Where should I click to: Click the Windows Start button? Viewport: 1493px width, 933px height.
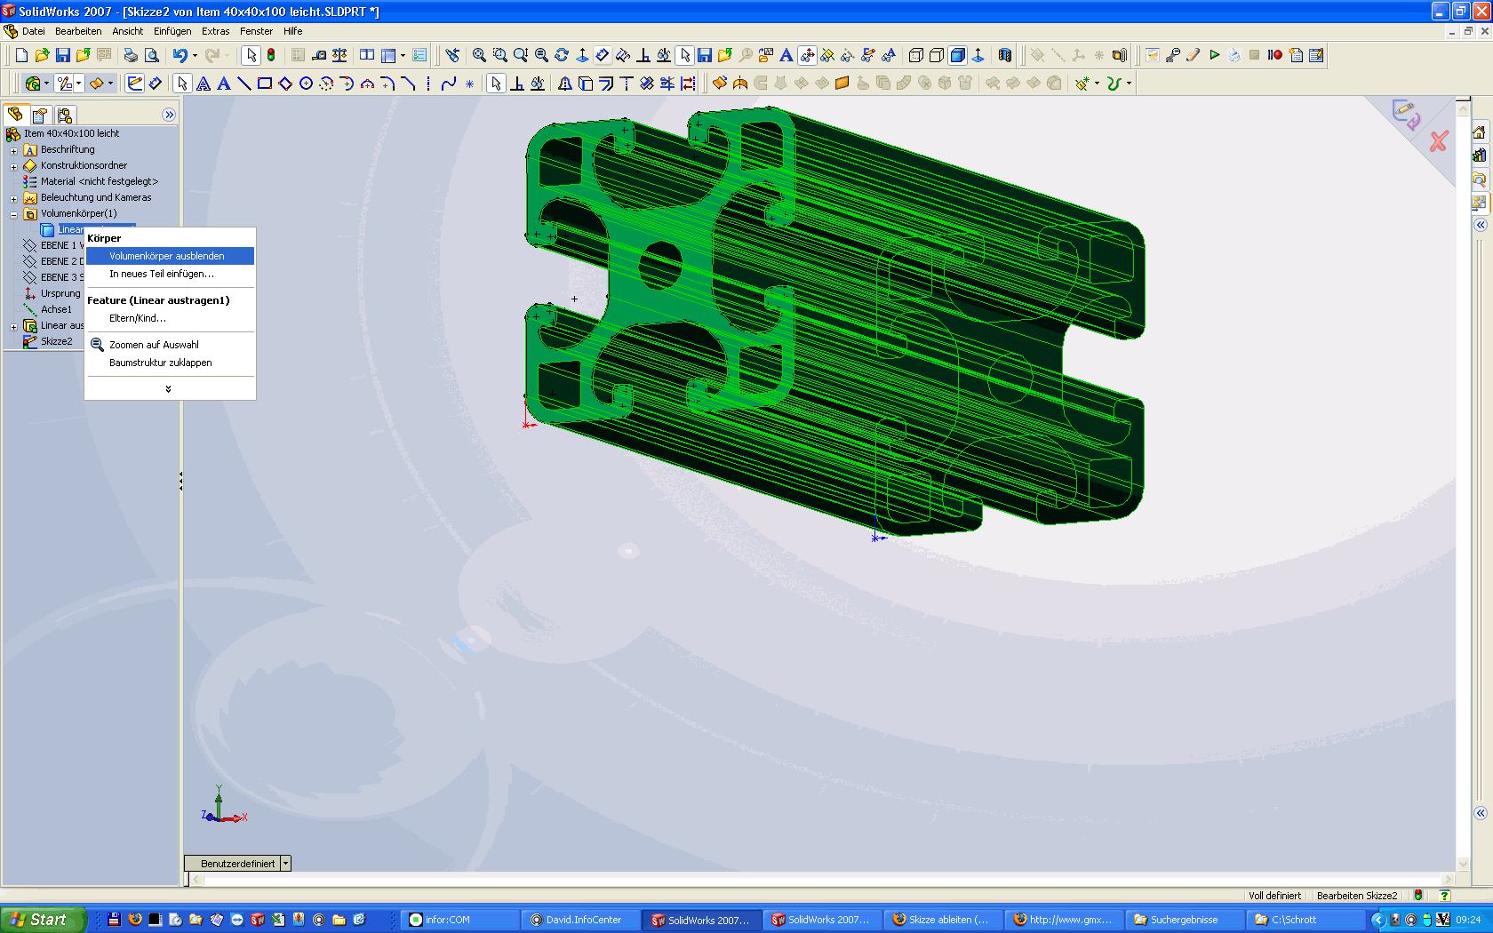pyautogui.click(x=43, y=920)
